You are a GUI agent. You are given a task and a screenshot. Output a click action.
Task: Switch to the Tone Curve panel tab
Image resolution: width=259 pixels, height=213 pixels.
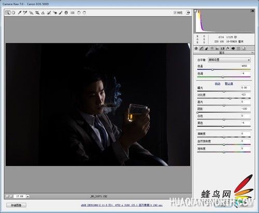point(202,48)
